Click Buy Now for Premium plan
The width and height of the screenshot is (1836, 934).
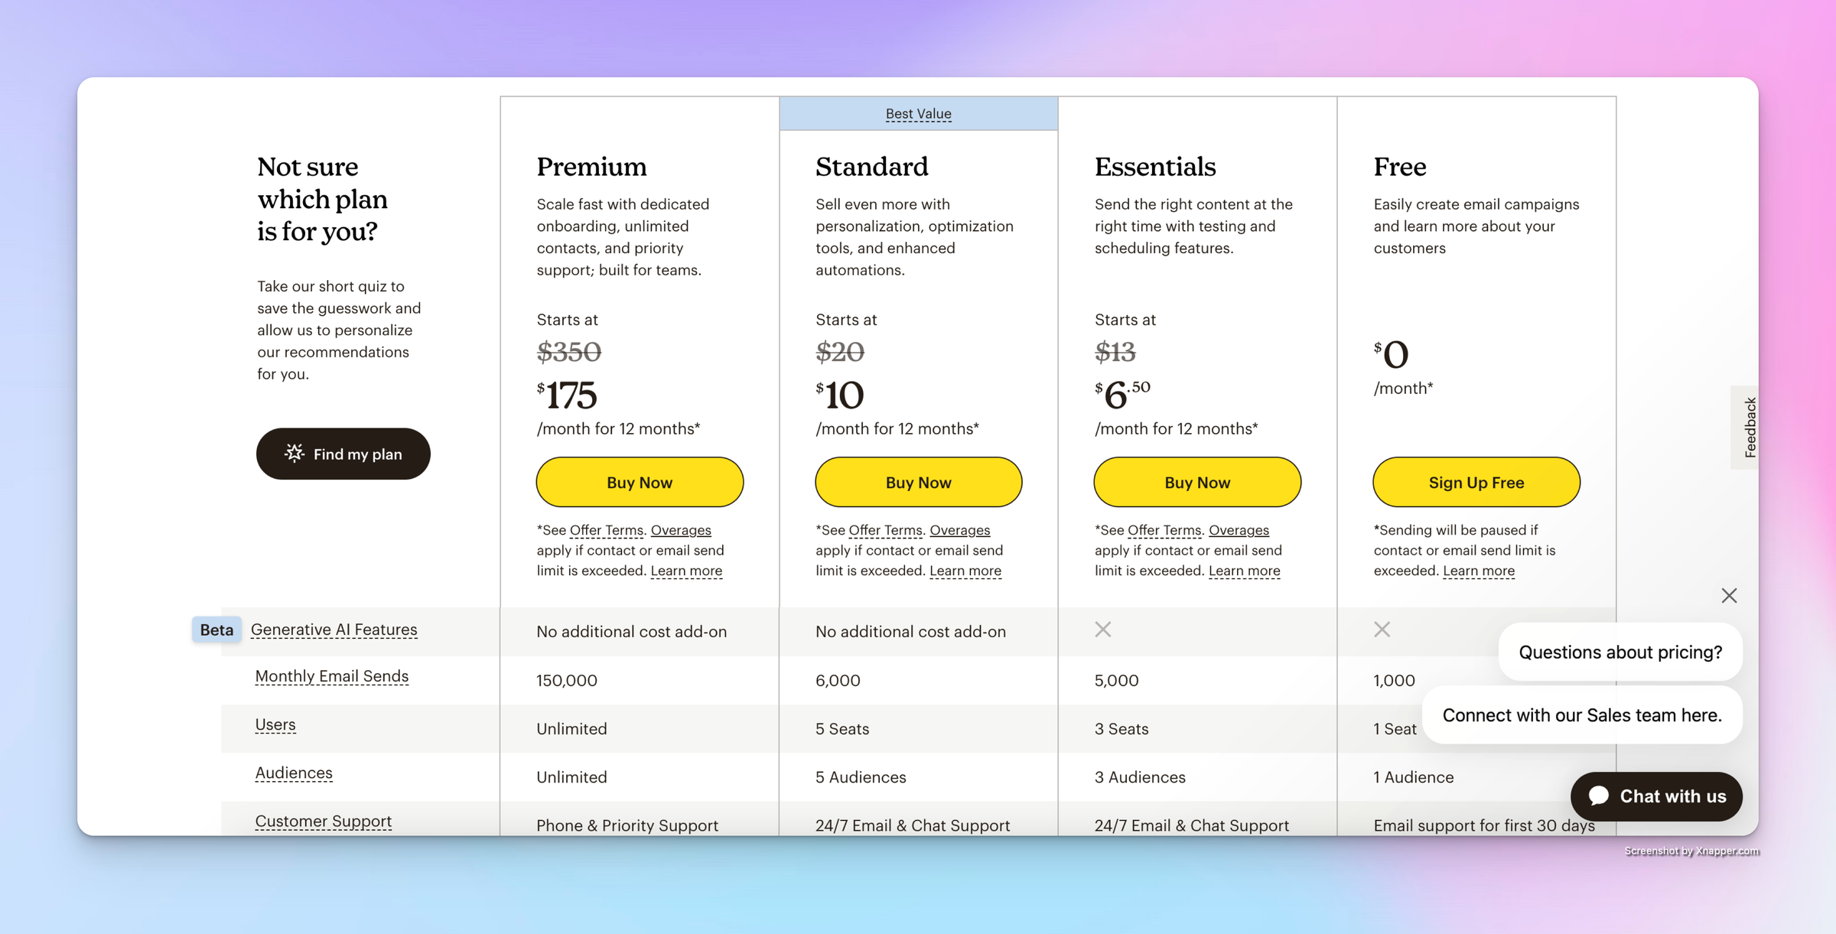tap(640, 482)
